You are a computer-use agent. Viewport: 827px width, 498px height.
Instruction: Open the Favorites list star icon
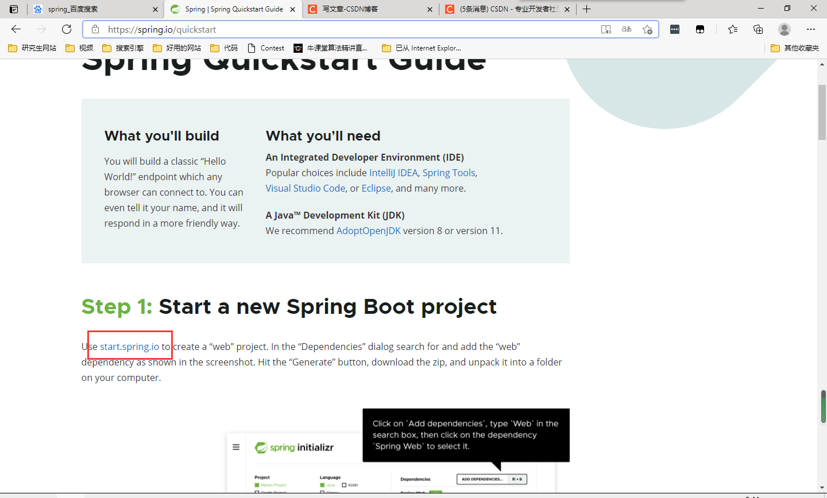tap(732, 29)
